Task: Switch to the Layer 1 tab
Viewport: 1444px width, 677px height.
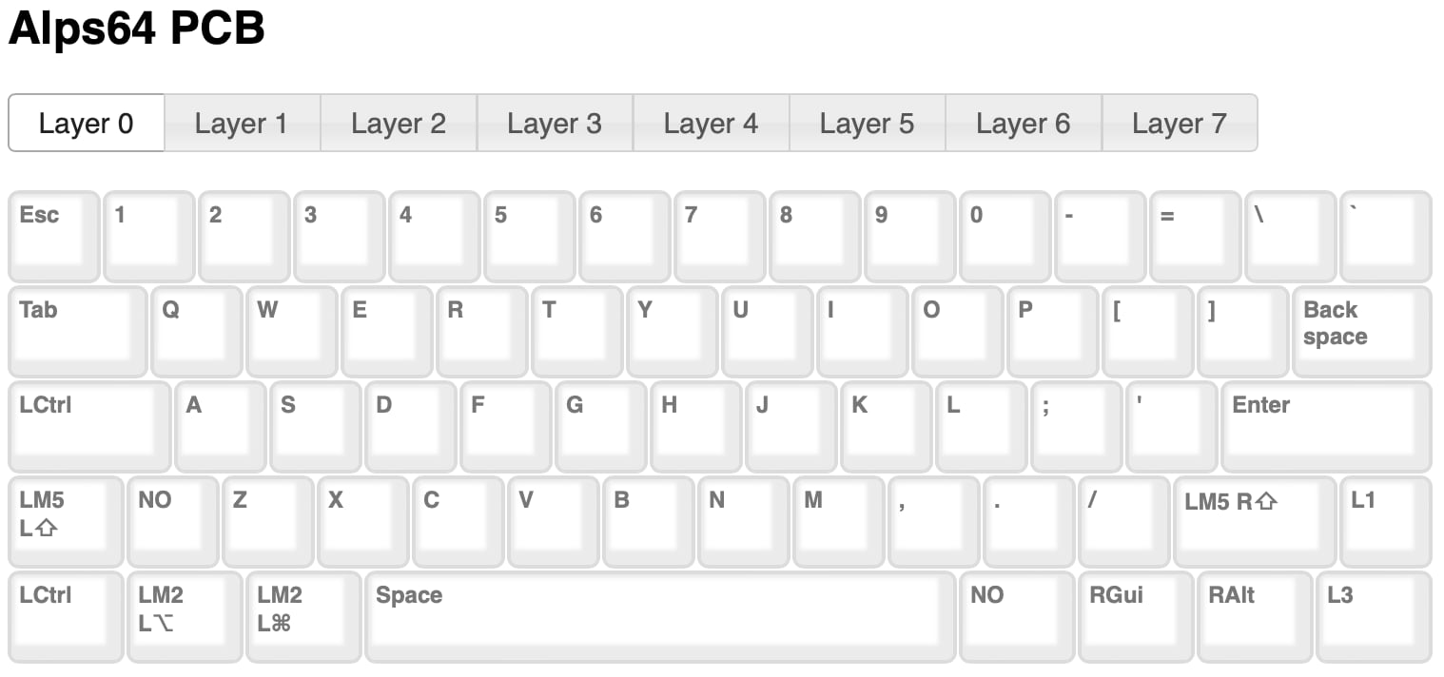Action: [242, 123]
